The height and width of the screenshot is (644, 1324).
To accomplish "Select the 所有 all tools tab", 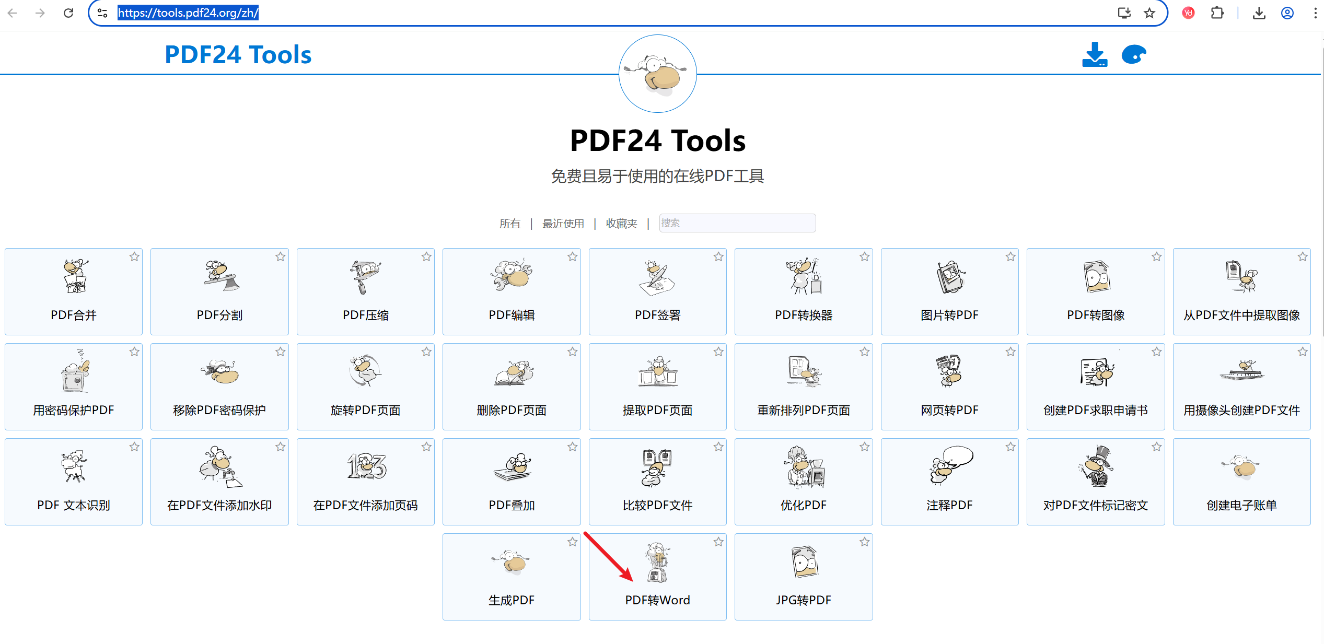I will click(x=509, y=224).
